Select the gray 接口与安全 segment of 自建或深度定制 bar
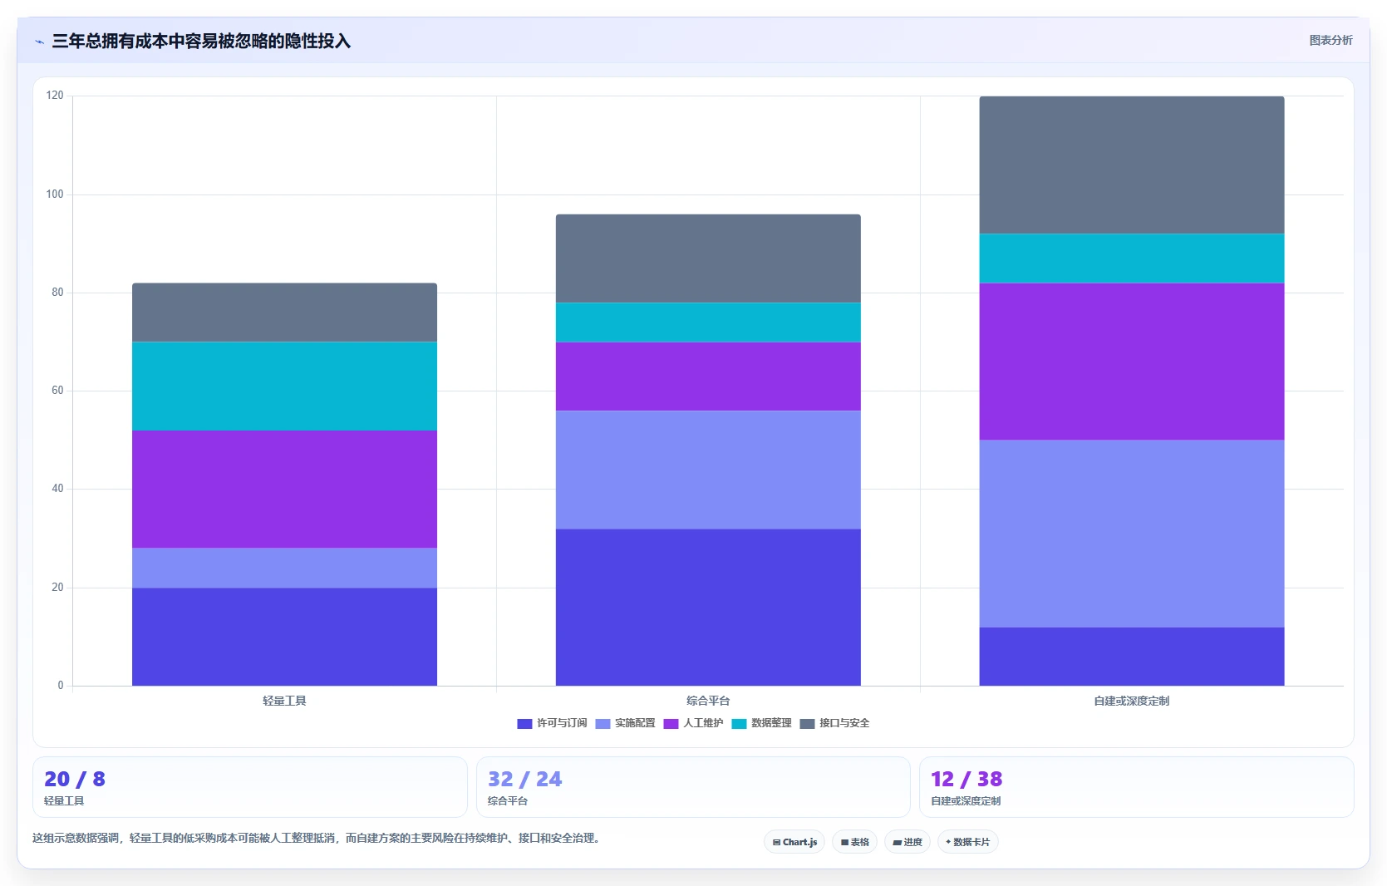Viewport: 1387px width, 886px height. point(1132,165)
